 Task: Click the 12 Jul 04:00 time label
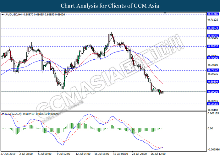(83, 154)
